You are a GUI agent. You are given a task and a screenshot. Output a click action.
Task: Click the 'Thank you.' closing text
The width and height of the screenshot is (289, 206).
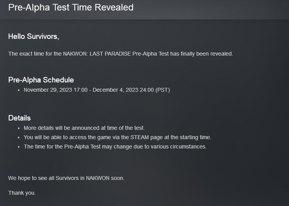22,193
